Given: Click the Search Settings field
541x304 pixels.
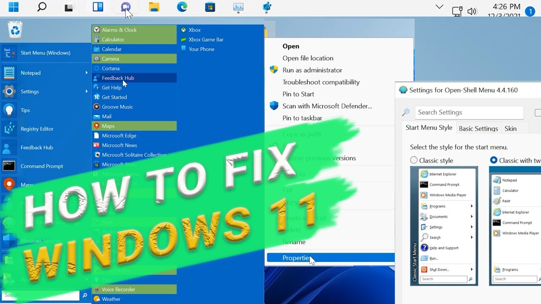Looking at the screenshot, I should (469, 112).
